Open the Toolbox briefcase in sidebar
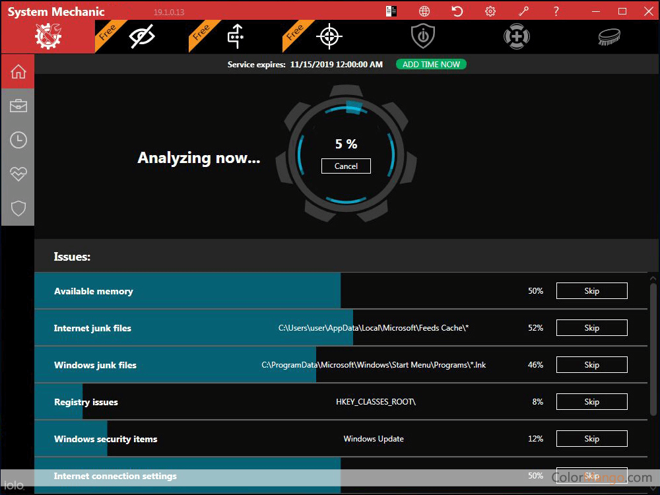The image size is (660, 495). (18, 106)
